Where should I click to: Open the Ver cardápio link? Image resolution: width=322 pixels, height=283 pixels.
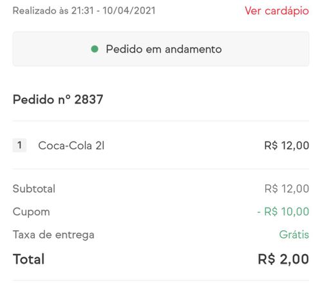[277, 11]
